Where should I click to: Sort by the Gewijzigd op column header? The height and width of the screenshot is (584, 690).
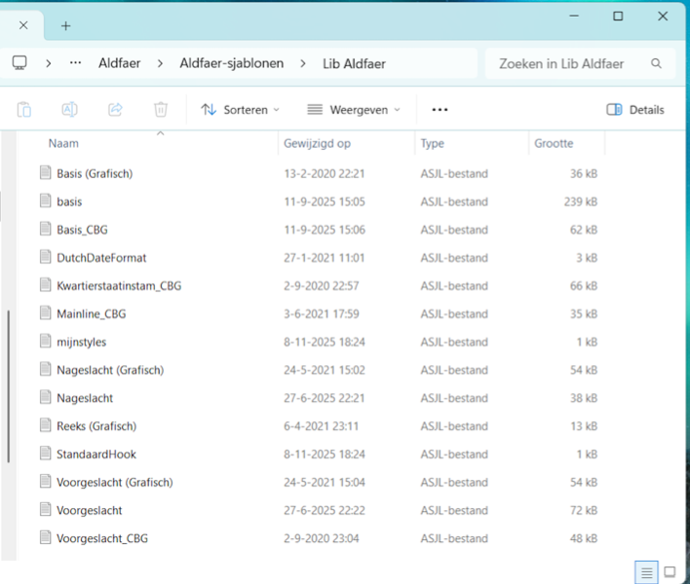[x=317, y=143]
